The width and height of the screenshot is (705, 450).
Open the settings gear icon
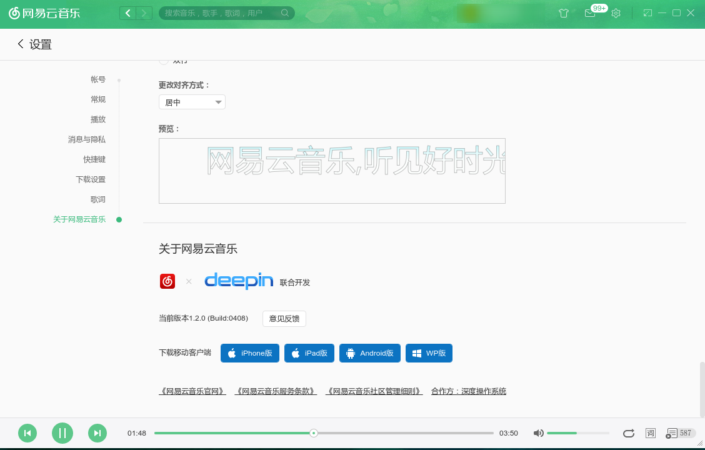[616, 13]
